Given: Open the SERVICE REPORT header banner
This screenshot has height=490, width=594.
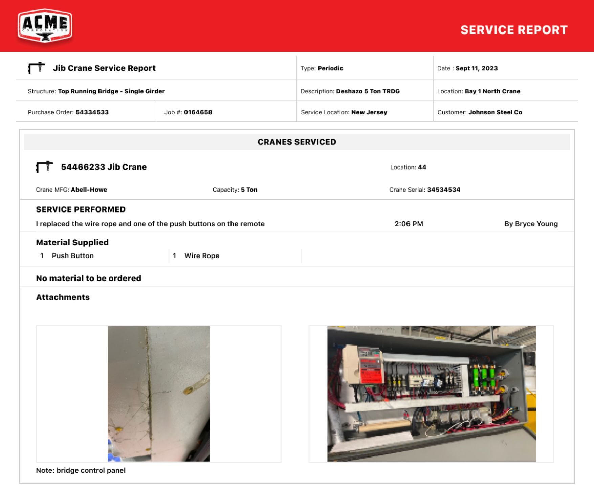Looking at the screenshot, I should pyautogui.click(x=513, y=30).
